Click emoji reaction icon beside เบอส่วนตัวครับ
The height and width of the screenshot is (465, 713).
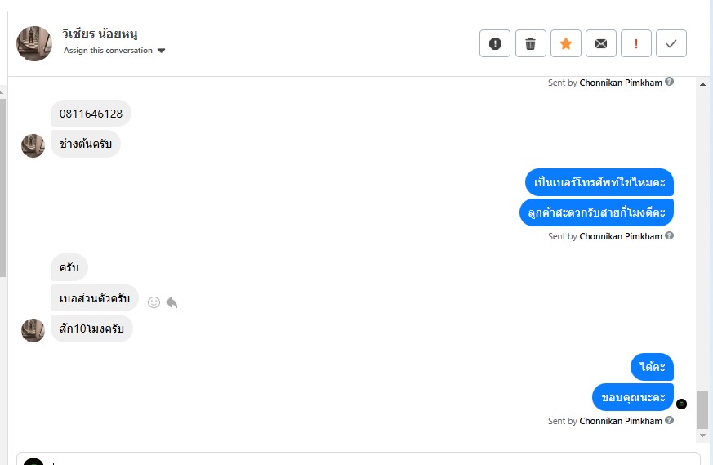point(154,302)
